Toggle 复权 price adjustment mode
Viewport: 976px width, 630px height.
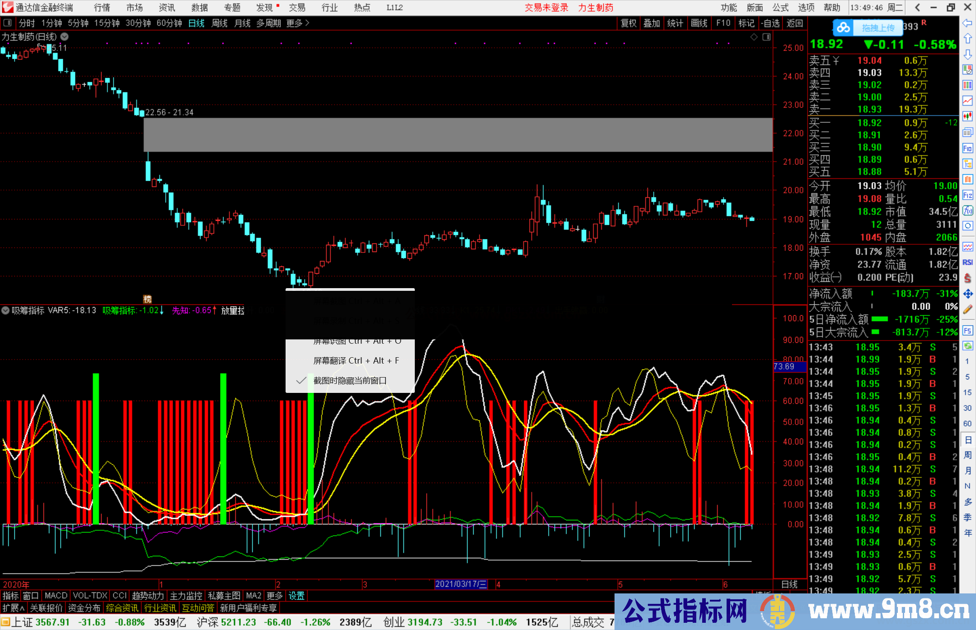pyautogui.click(x=628, y=23)
